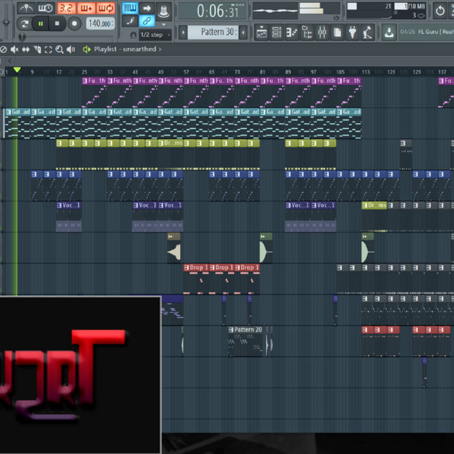Select the zoom magnifier tool in playlist
Screen dimensions: 454x454
(x=59, y=49)
